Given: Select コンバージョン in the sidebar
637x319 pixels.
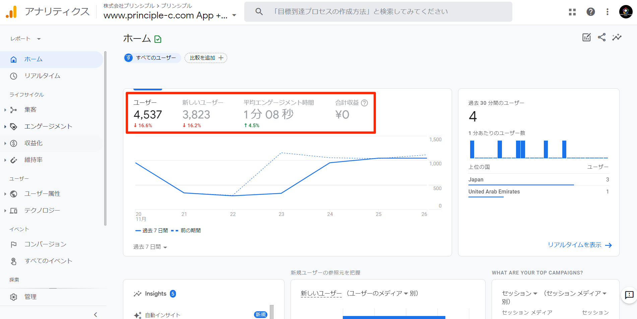Looking at the screenshot, I should tap(45, 244).
